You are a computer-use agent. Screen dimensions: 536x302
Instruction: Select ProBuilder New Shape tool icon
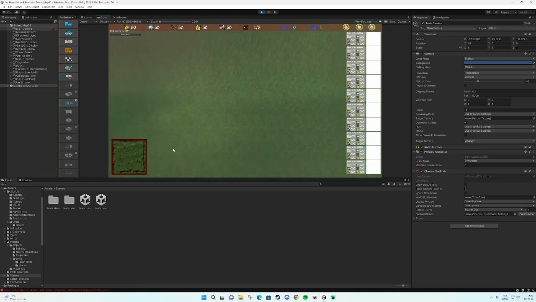pyautogui.click(x=69, y=24)
